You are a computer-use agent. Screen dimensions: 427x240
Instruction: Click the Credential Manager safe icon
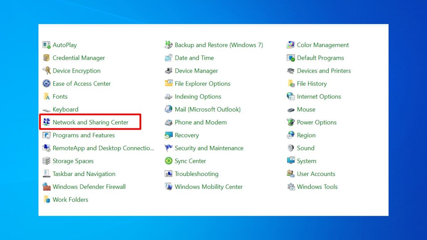pyautogui.click(x=47, y=58)
